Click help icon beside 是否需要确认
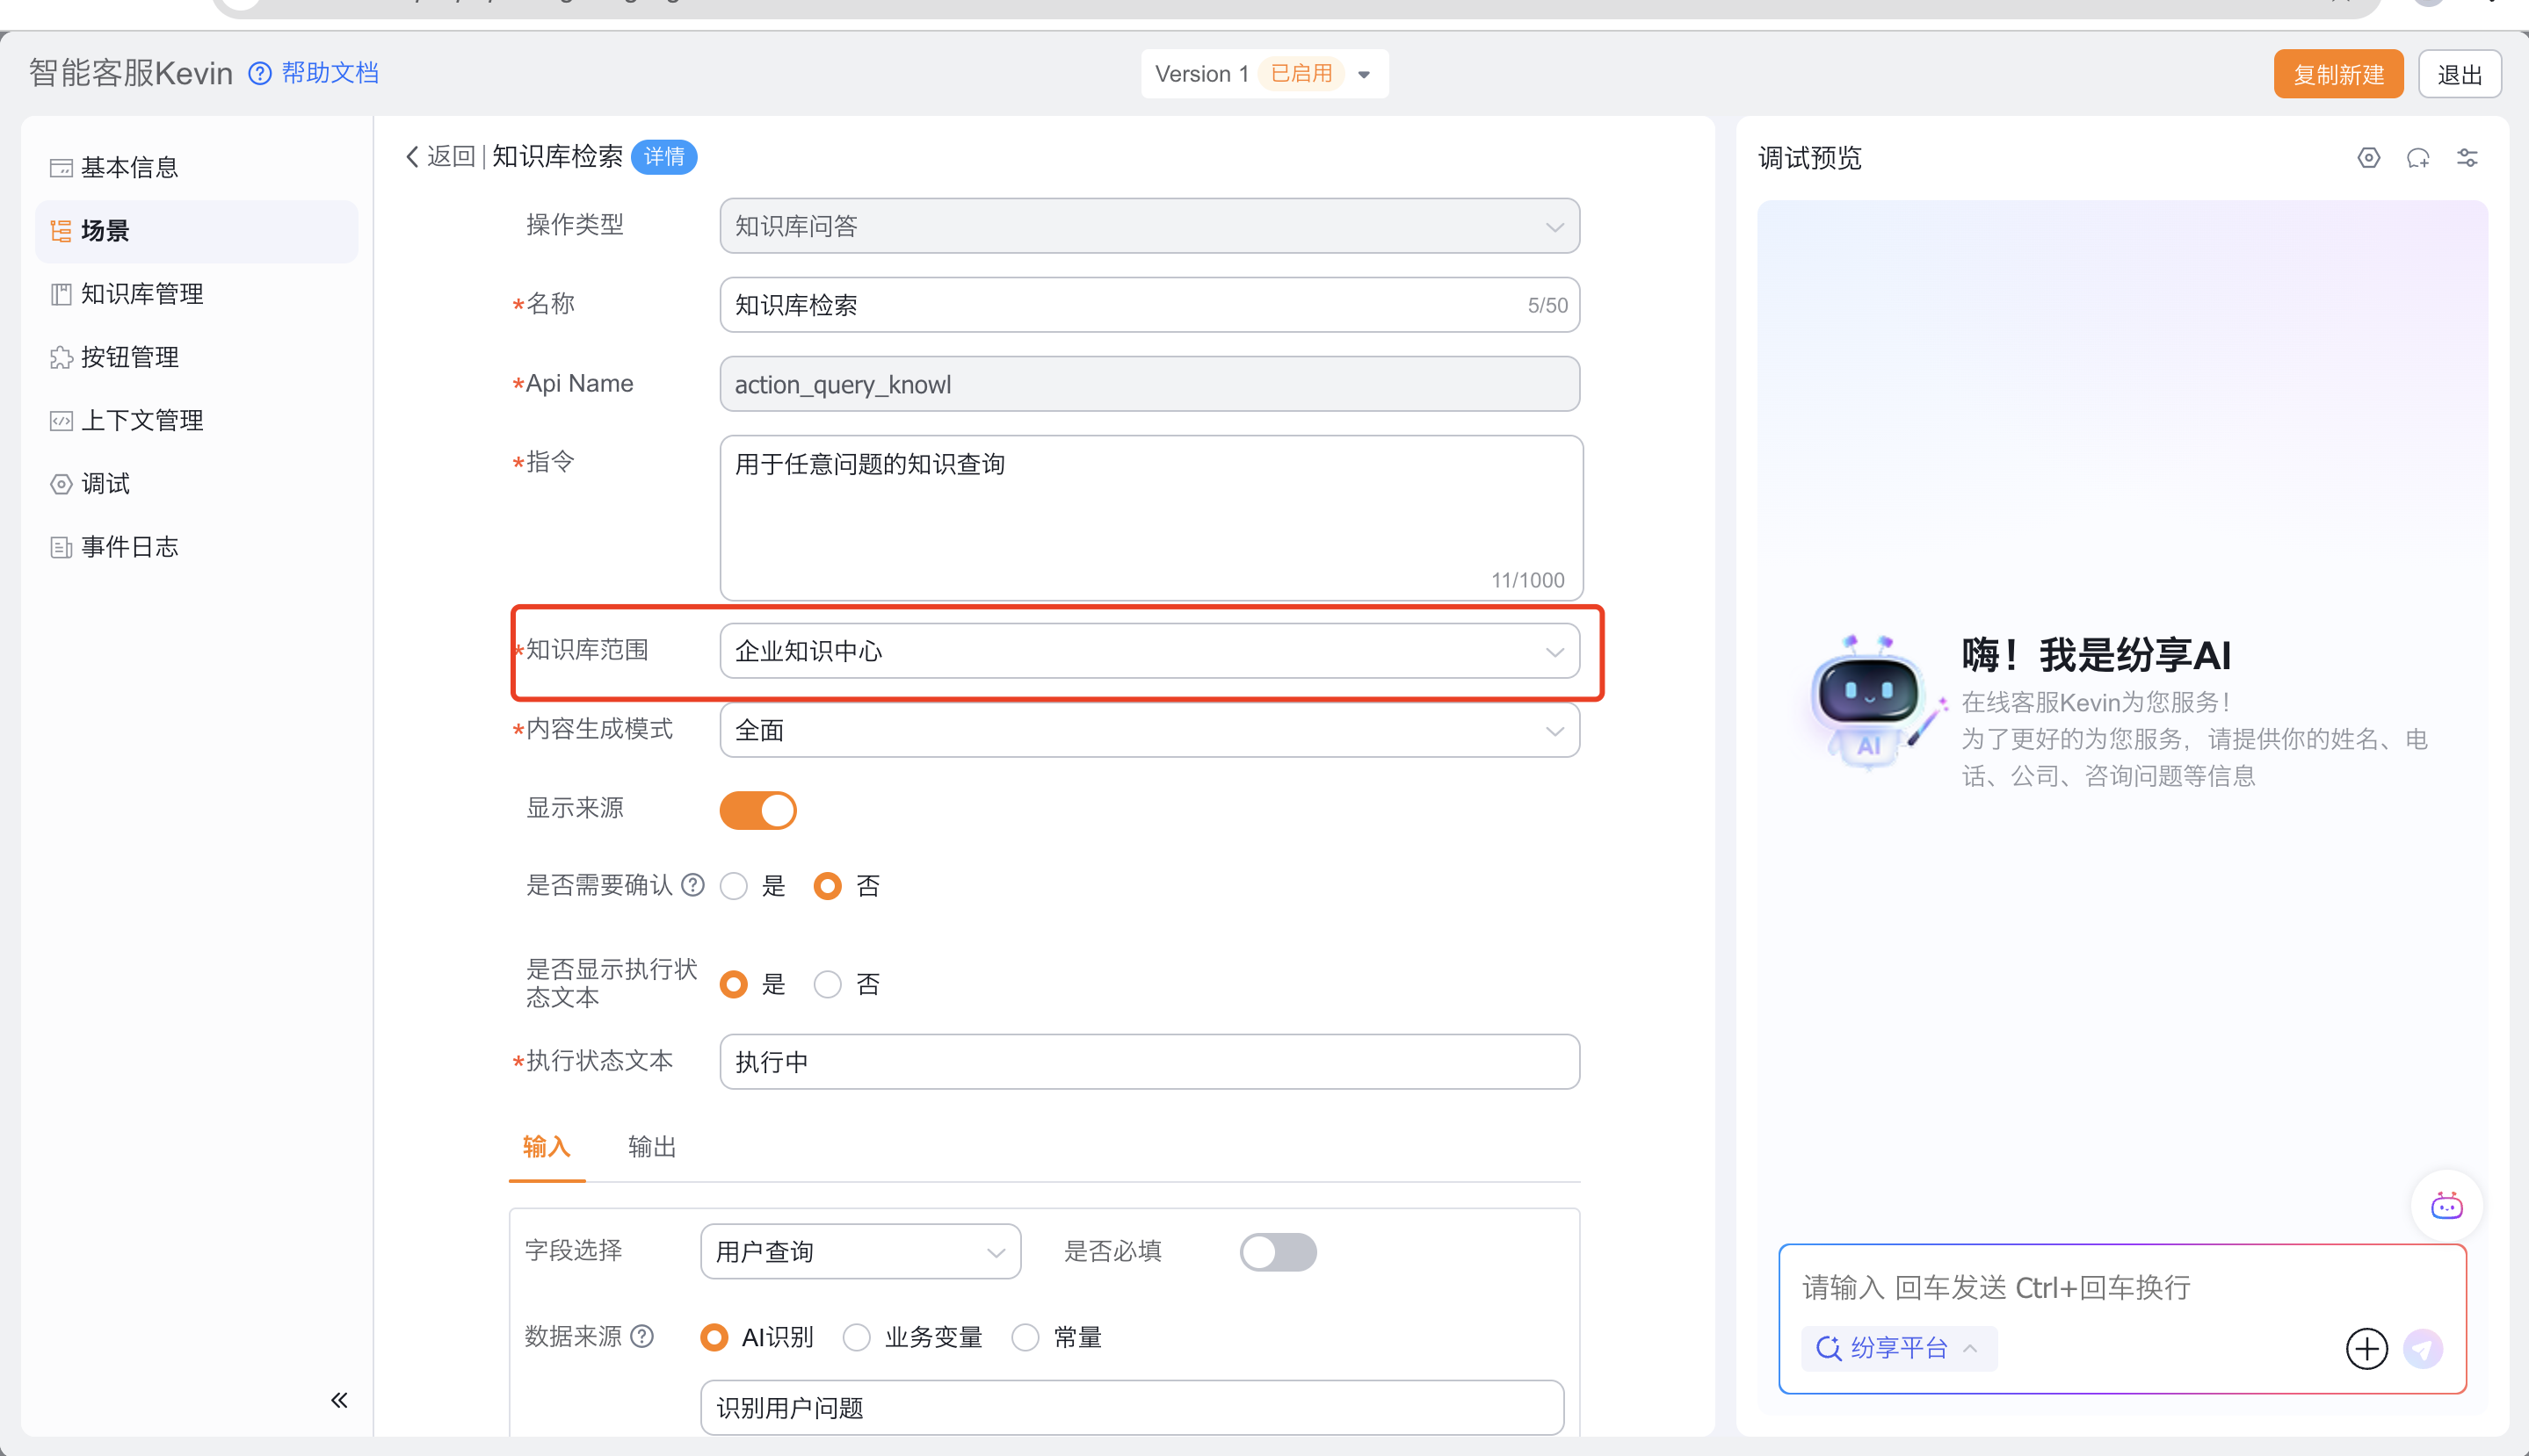This screenshot has width=2529, height=1456. 692,885
